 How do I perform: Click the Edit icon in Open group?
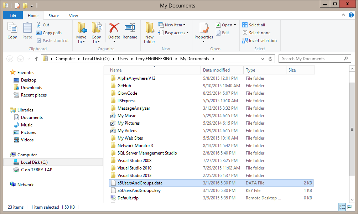tap(218, 33)
